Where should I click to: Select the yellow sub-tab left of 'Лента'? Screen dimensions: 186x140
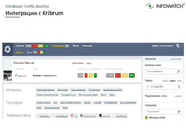click(19, 52)
